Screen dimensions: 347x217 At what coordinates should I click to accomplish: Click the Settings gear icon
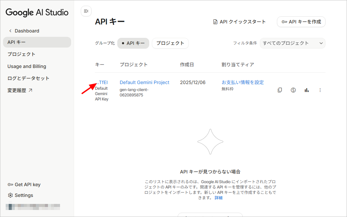10,195
